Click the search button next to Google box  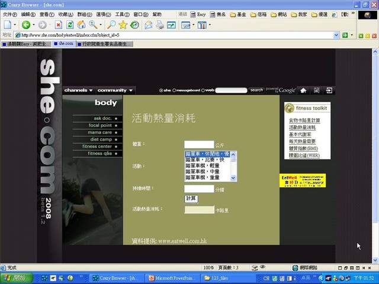pos(256,90)
